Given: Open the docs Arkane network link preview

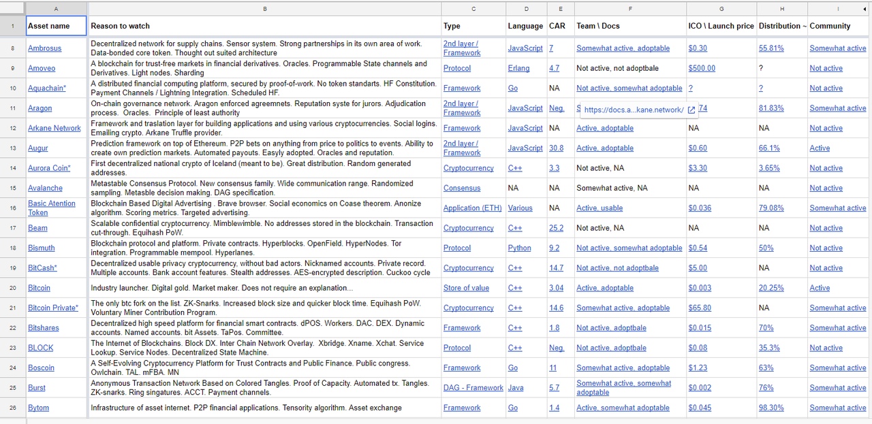Looking at the screenshot, I should tap(634, 110).
